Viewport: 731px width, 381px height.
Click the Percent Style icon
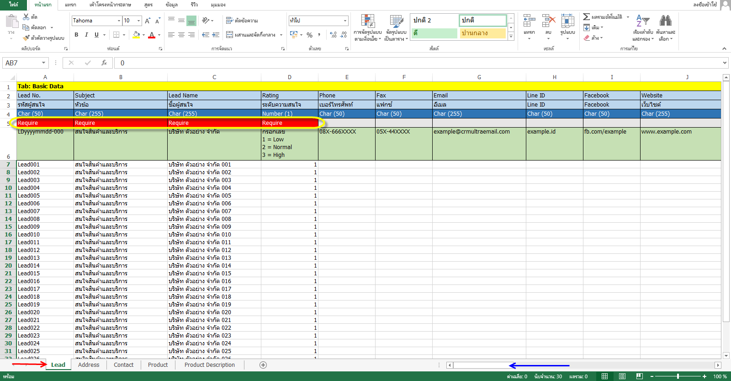(x=309, y=35)
